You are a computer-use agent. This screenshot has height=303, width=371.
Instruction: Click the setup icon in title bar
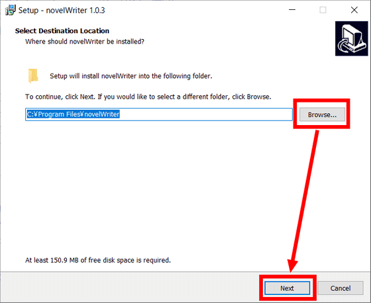10,10
